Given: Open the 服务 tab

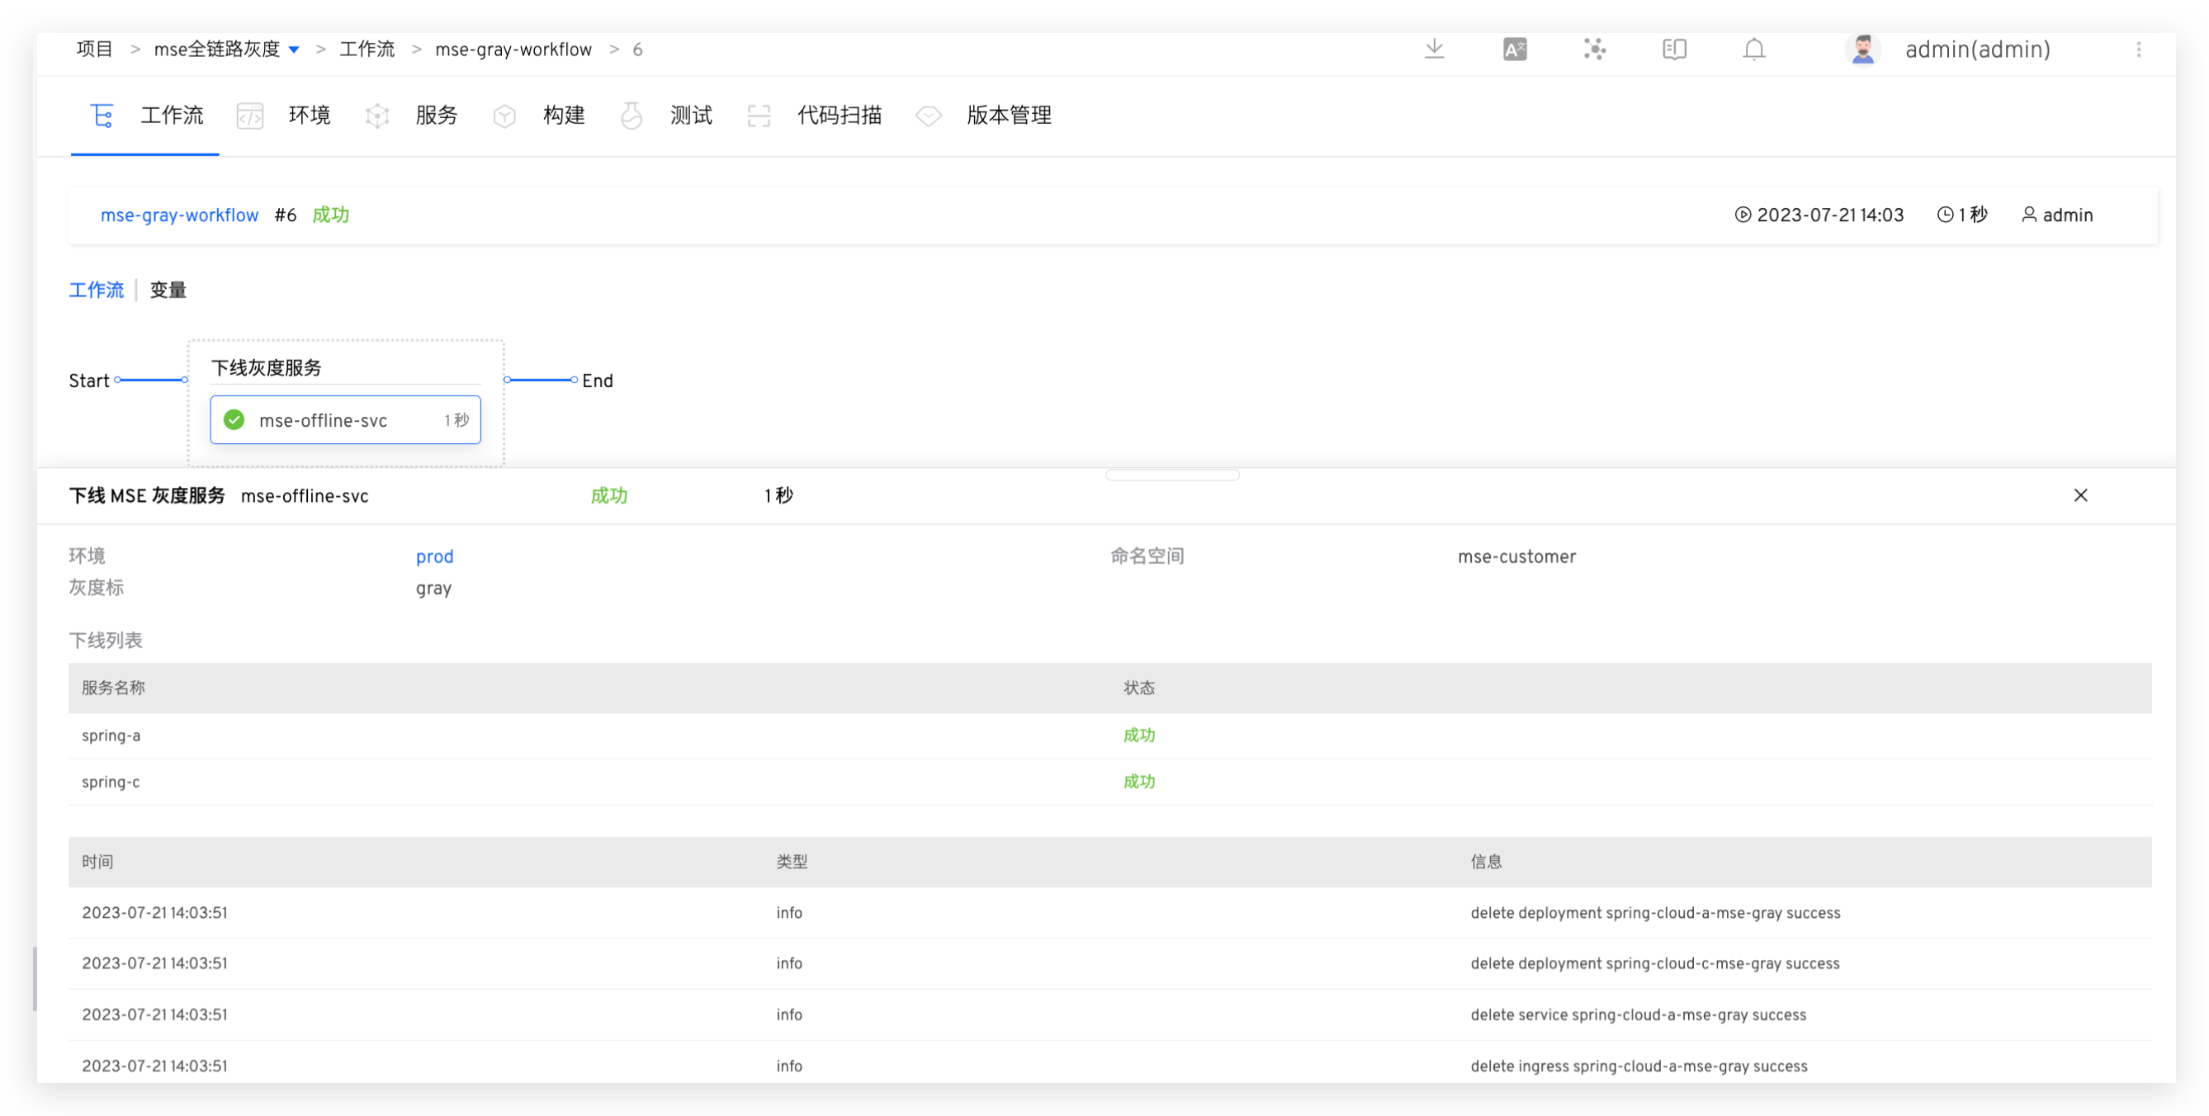Looking at the screenshot, I should click(436, 115).
